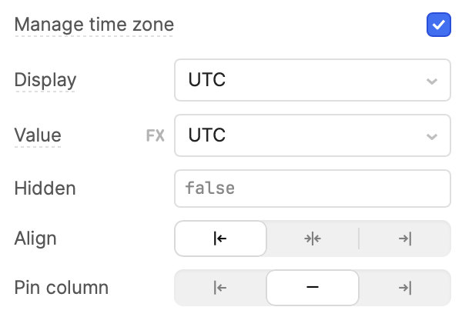Click the Hidden property label
This screenshot has height=317, width=462.
point(45,189)
